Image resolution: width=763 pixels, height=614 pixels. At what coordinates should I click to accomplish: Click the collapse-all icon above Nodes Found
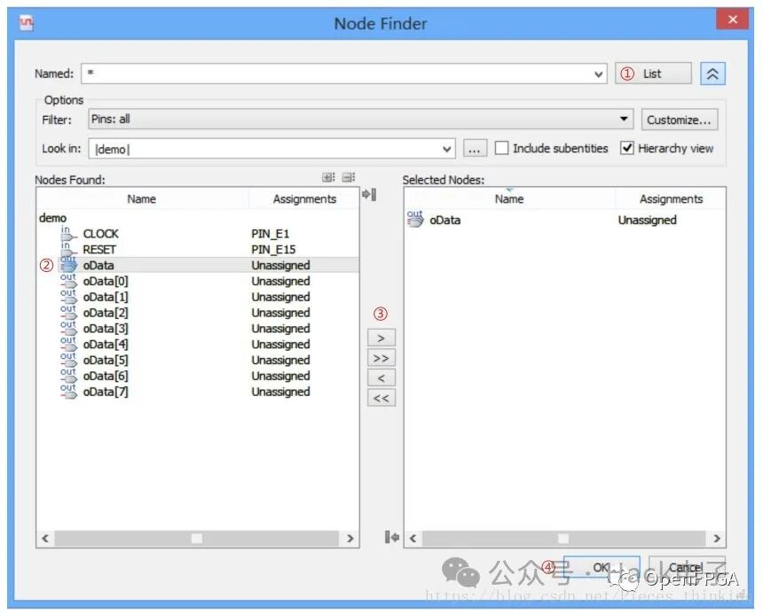(x=348, y=178)
